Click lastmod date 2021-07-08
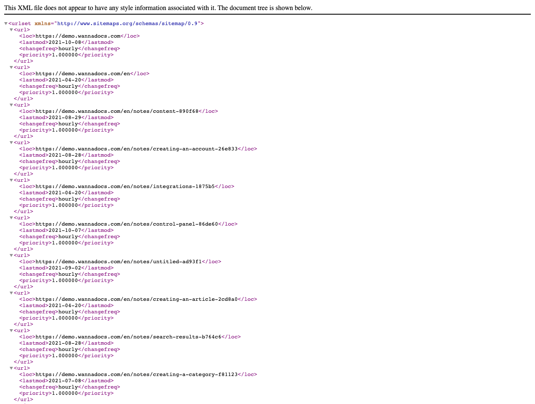Screen dimensions: 535x404 [65, 381]
